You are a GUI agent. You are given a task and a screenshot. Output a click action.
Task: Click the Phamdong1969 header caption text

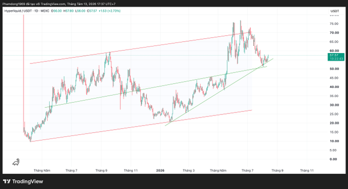pyautogui.click(x=59, y=4)
